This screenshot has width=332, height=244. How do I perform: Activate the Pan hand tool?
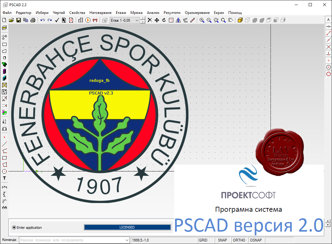pos(230,20)
